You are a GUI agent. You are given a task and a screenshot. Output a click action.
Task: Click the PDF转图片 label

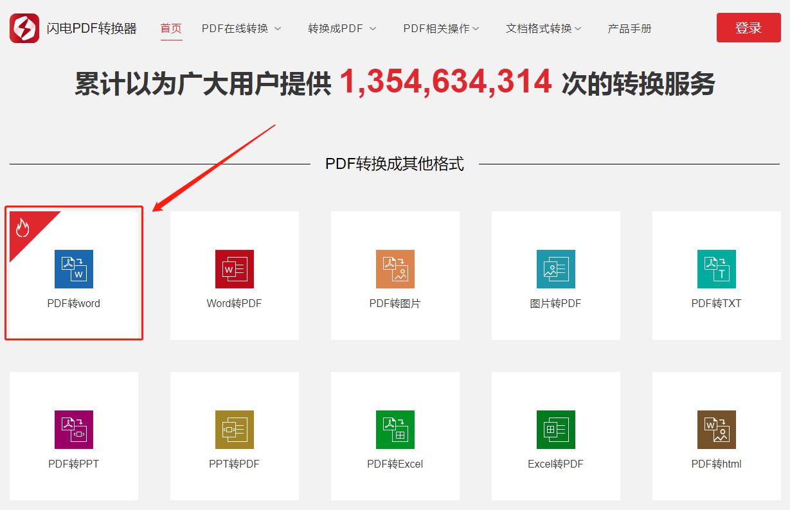[x=395, y=303]
